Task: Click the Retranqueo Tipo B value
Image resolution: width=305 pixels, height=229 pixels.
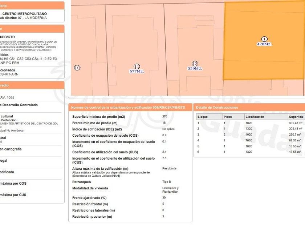Action: click(166, 182)
